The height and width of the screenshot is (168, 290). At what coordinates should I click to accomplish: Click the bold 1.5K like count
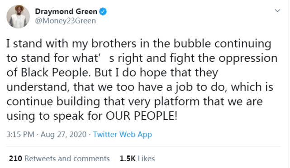click(x=128, y=159)
